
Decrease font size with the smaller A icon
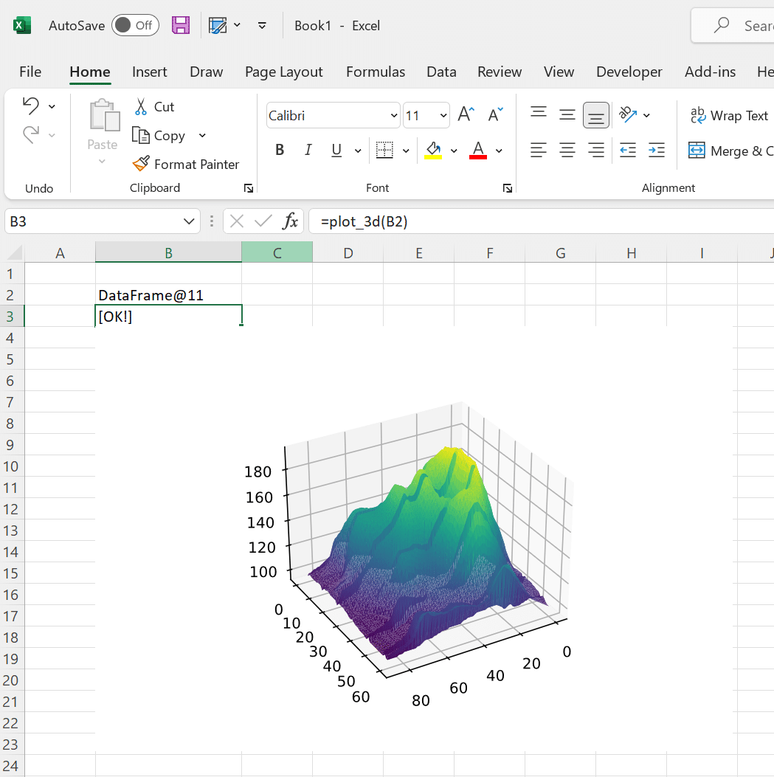(x=496, y=115)
